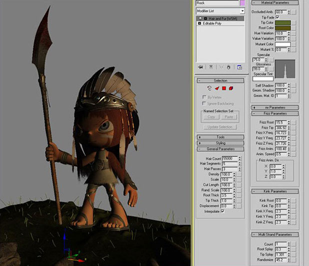The width and height of the screenshot is (309, 266).
Task: Click map button beside Density value
Action: coord(239,174)
